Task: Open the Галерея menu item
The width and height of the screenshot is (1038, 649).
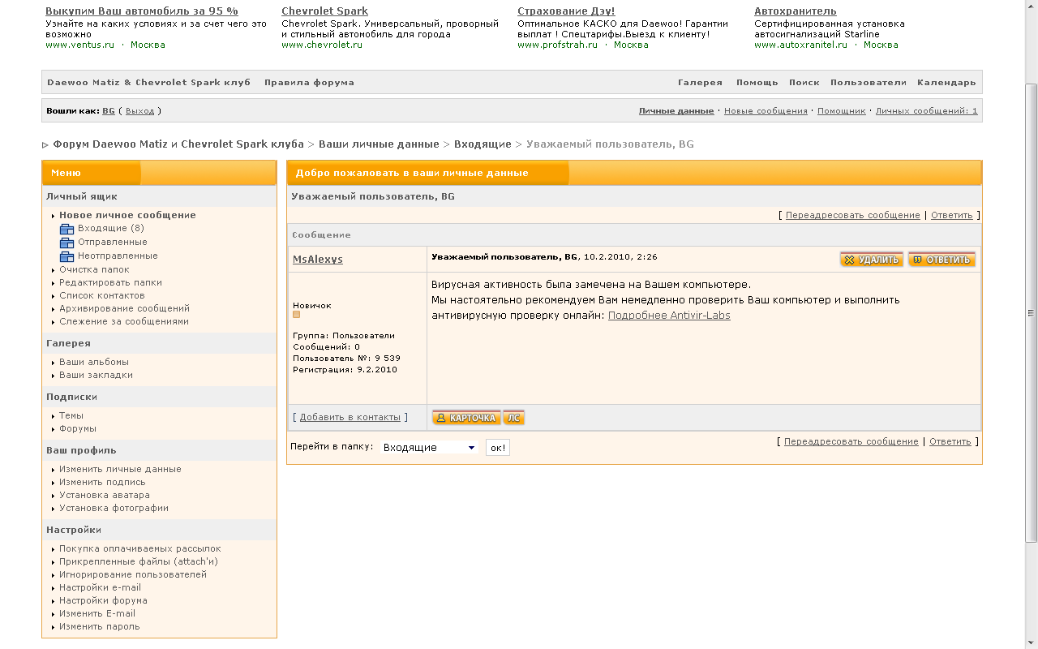Action: tap(700, 83)
